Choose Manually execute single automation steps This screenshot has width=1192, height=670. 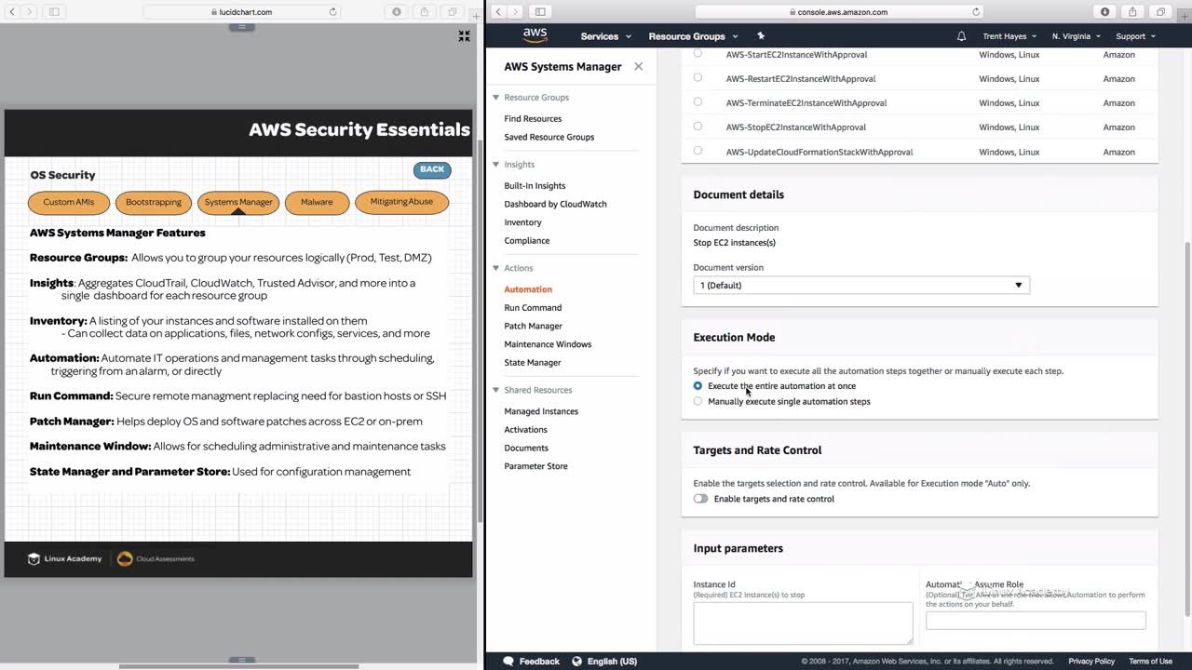click(x=698, y=401)
